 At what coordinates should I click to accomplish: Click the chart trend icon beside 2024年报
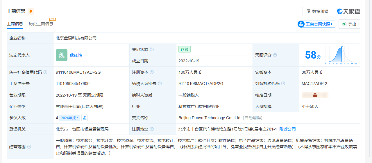pyautogui.click(x=85, y=118)
